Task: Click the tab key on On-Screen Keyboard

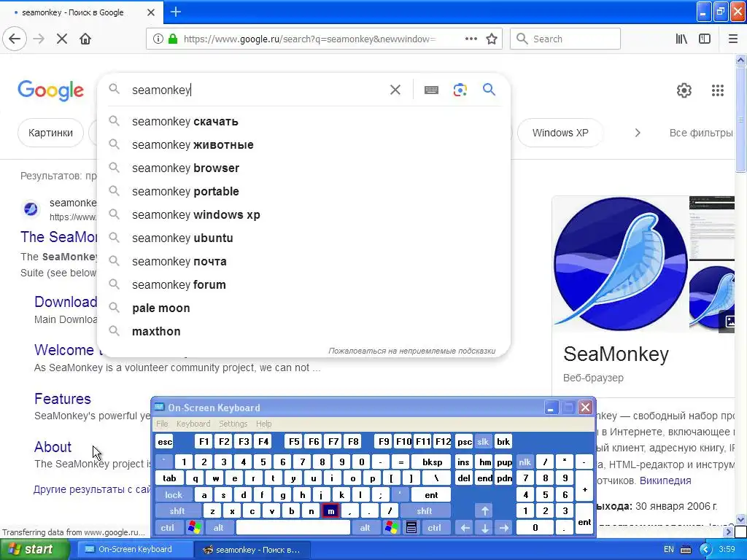Action: click(x=169, y=478)
